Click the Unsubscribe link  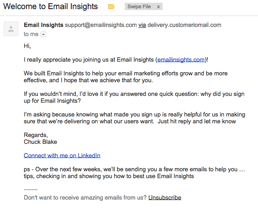click(165, 197)
